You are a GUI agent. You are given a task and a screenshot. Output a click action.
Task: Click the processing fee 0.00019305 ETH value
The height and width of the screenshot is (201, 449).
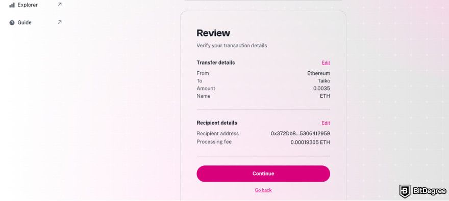(x=310, y=142)
